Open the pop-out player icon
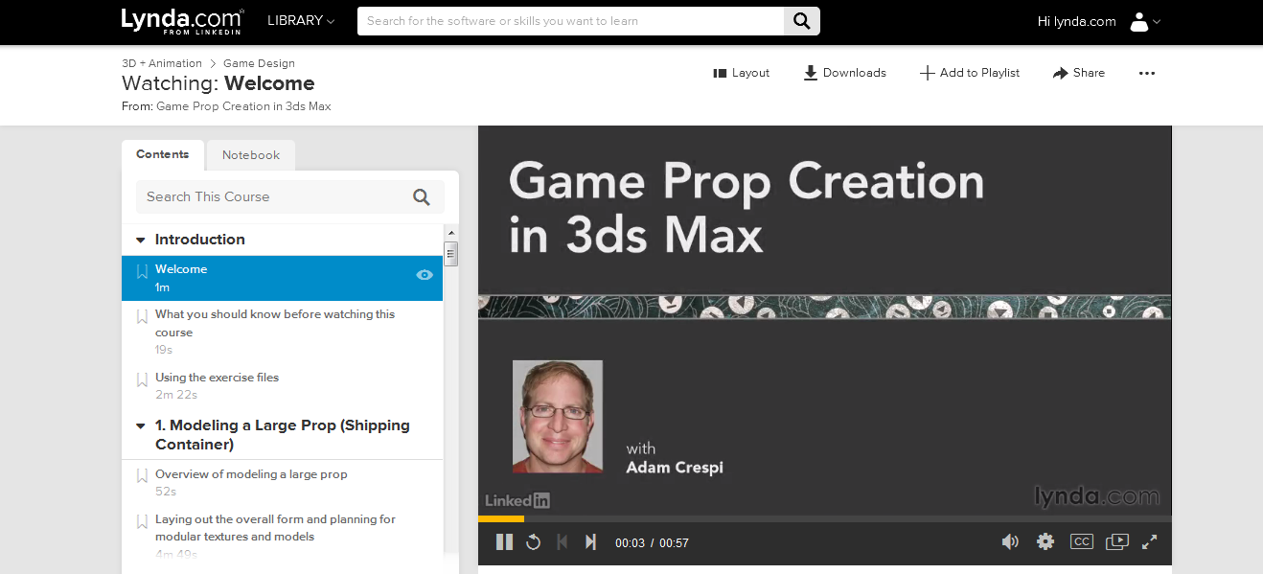The image size is (1263, 574). (x=1116, y=542)
